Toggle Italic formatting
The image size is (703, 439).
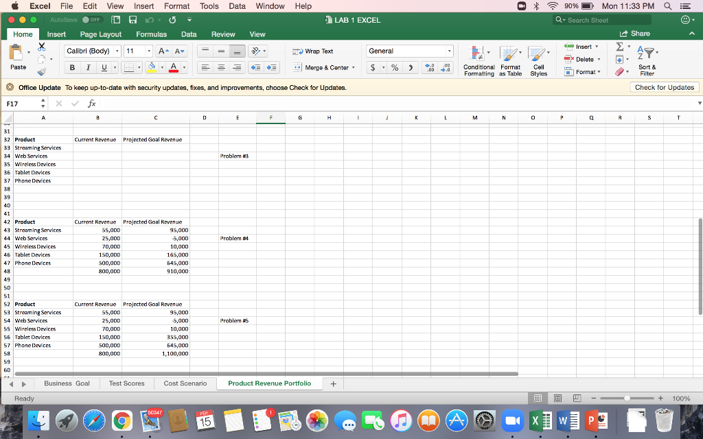(88, 68)
